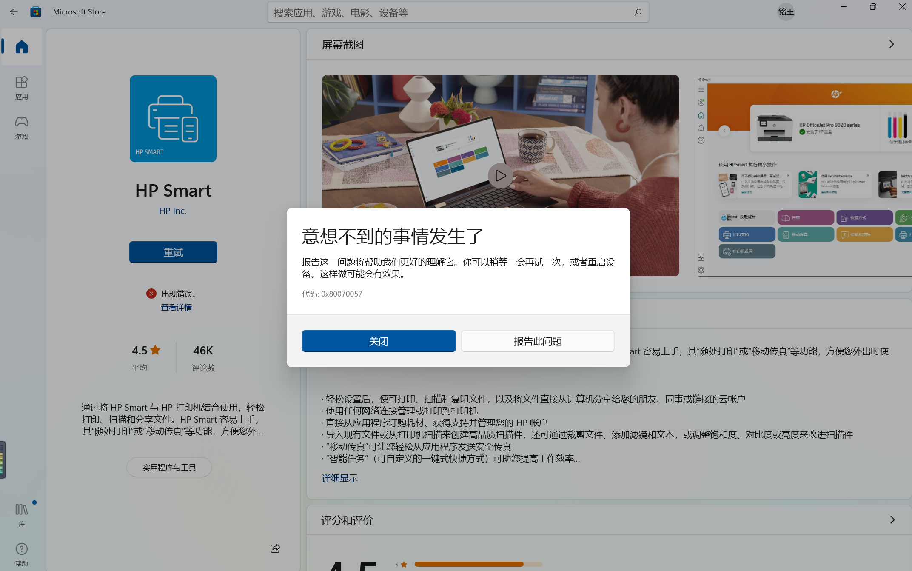Open 查看详情 error details link
Image resolution: width=912 pixels, height=571 pixels.
tap(176, 307)
